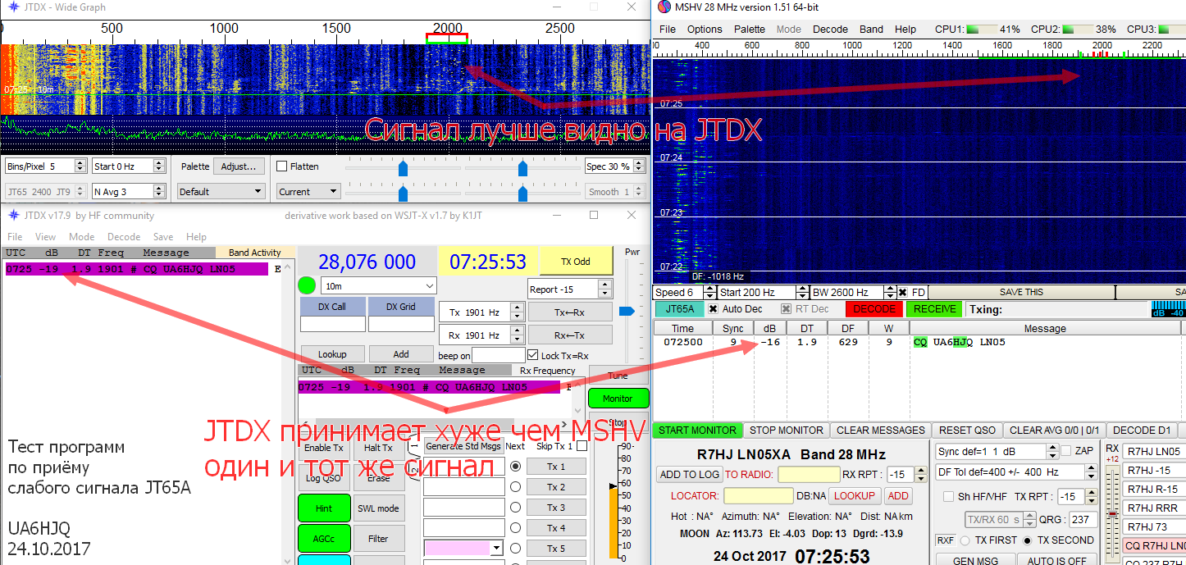The image size is (1186, 565).
Task: Click the DX Call input field
Action: coord(332,324)
